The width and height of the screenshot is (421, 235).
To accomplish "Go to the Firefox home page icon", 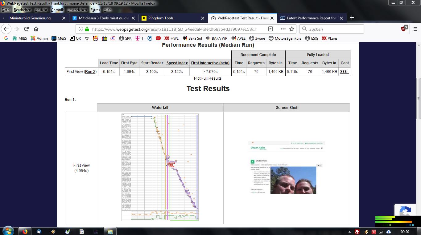I will coord(36,29).
